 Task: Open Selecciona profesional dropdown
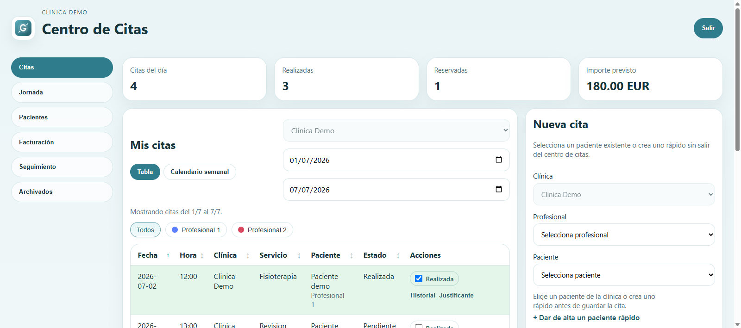624,235
